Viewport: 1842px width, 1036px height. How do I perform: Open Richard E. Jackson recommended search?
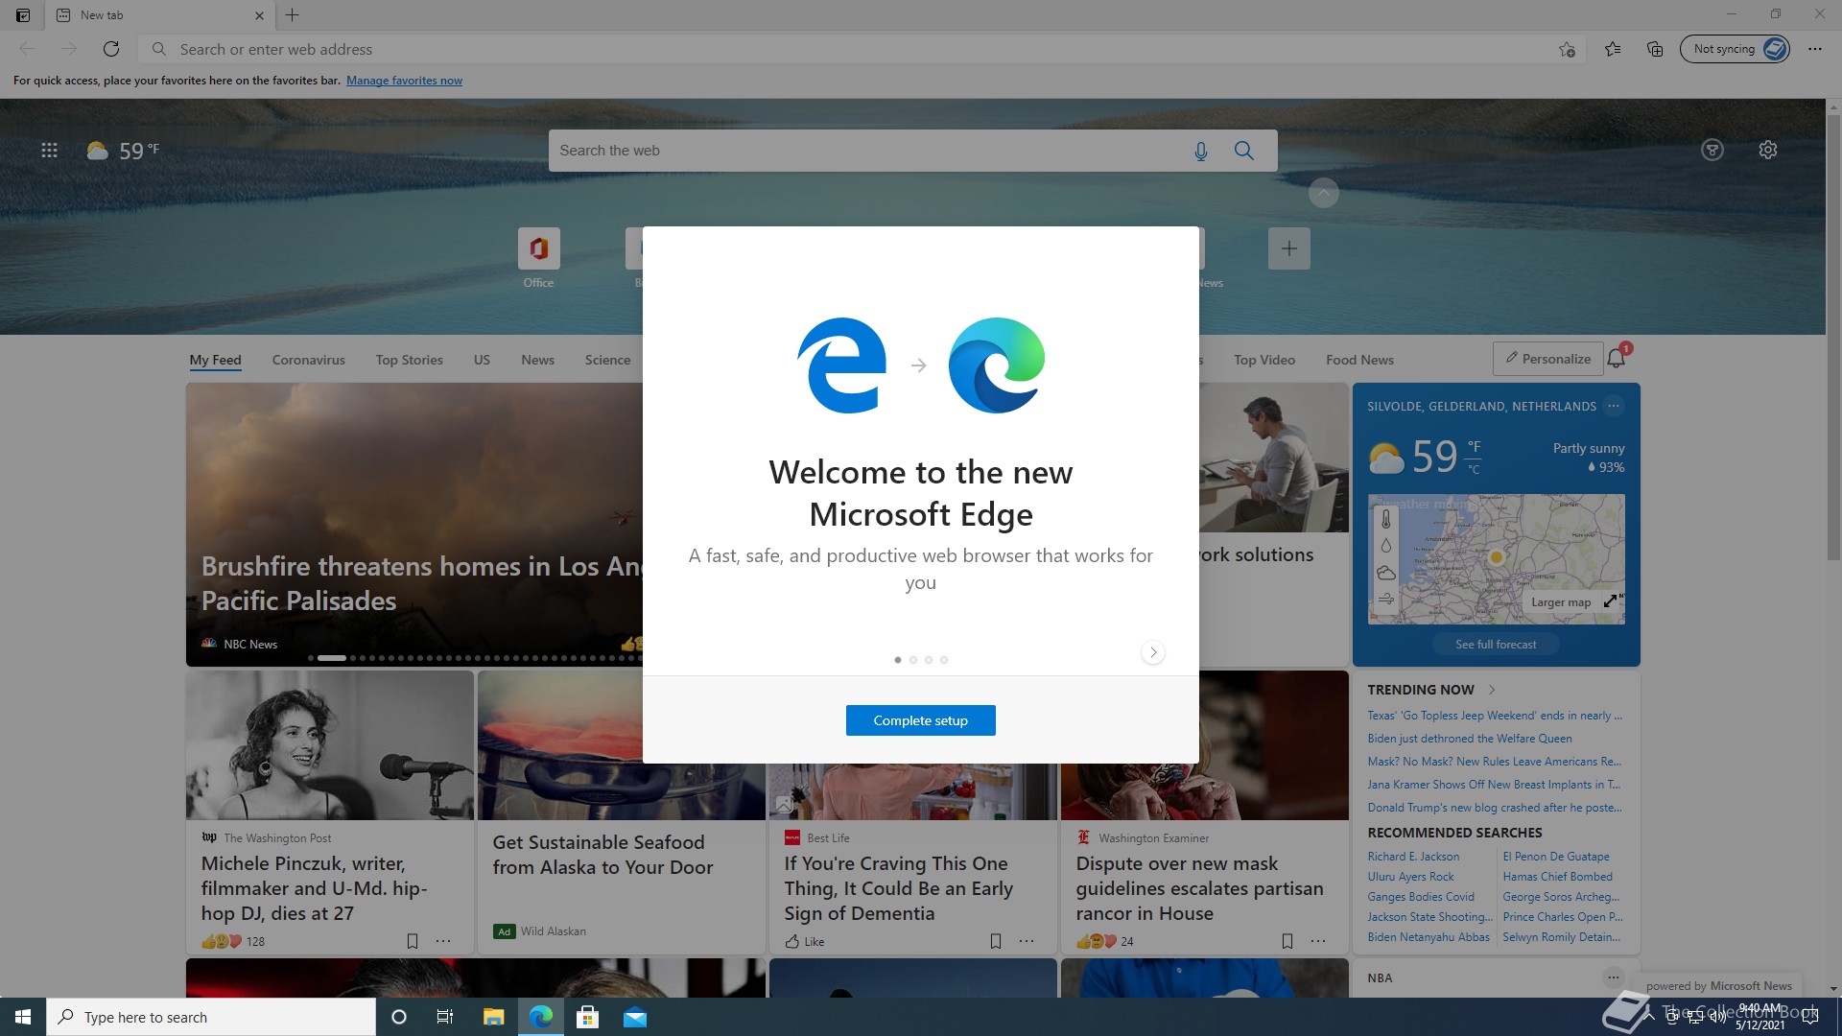pos(1413,857)
